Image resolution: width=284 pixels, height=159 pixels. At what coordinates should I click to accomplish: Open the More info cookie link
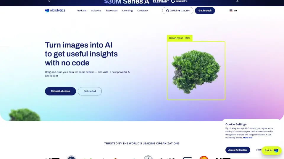pyautogui.click(x=248, y=138)
